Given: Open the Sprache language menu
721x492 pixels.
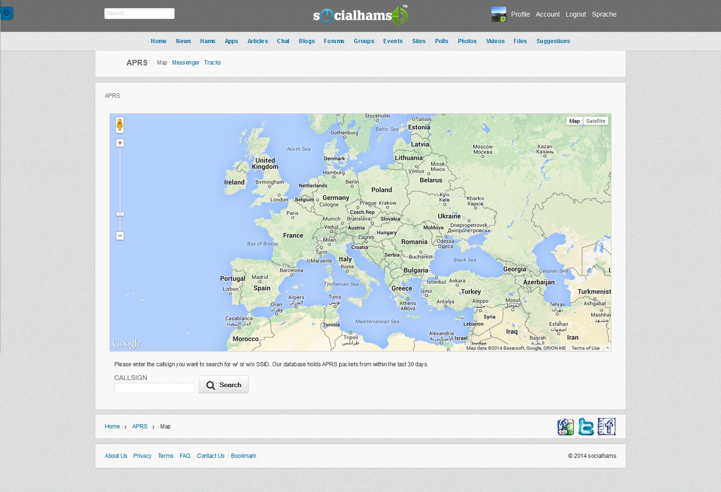Looking at the screenshot, I should pos(604,14).
